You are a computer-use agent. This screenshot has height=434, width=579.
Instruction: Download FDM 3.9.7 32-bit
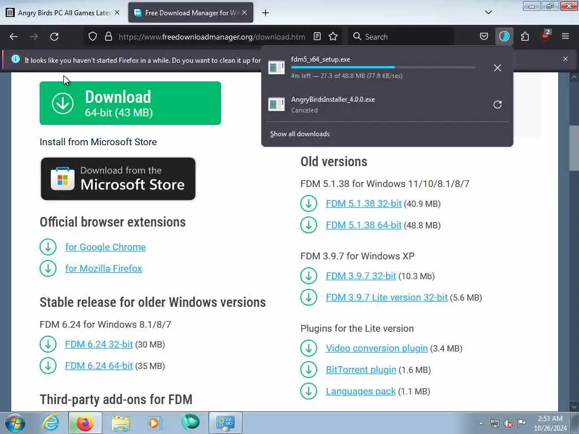coord(361,276)
